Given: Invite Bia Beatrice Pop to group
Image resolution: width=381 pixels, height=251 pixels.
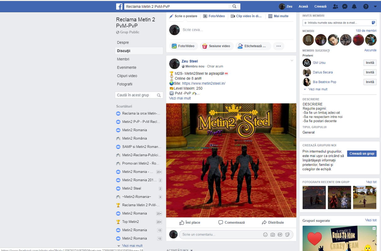Looking at the screenshot, I should pyautogui.click(x=370, y=82).
